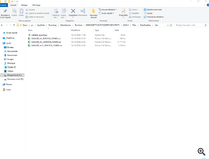Viewport: 209px width, 159px height.
Task: Switch to the Affichage tab
Action: click(x=36, y=5)
